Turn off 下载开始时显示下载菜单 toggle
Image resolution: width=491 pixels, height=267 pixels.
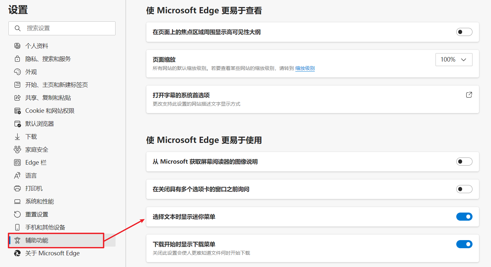[464, 244]
